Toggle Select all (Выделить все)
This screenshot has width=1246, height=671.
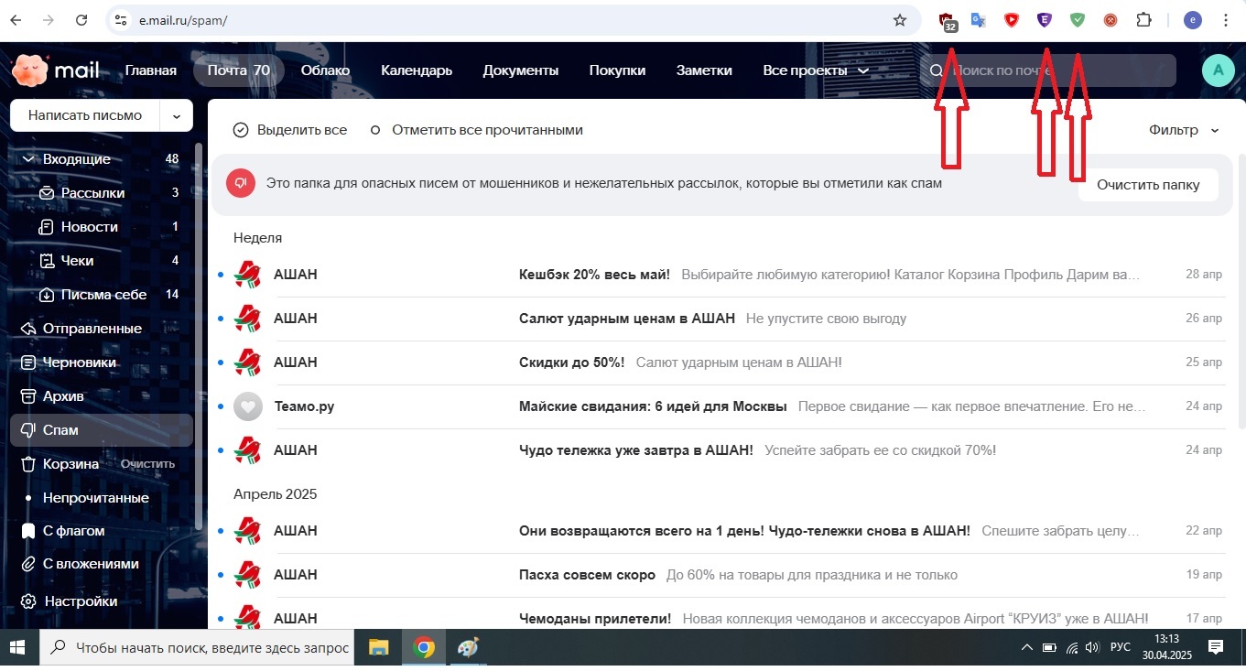point(290,130)
